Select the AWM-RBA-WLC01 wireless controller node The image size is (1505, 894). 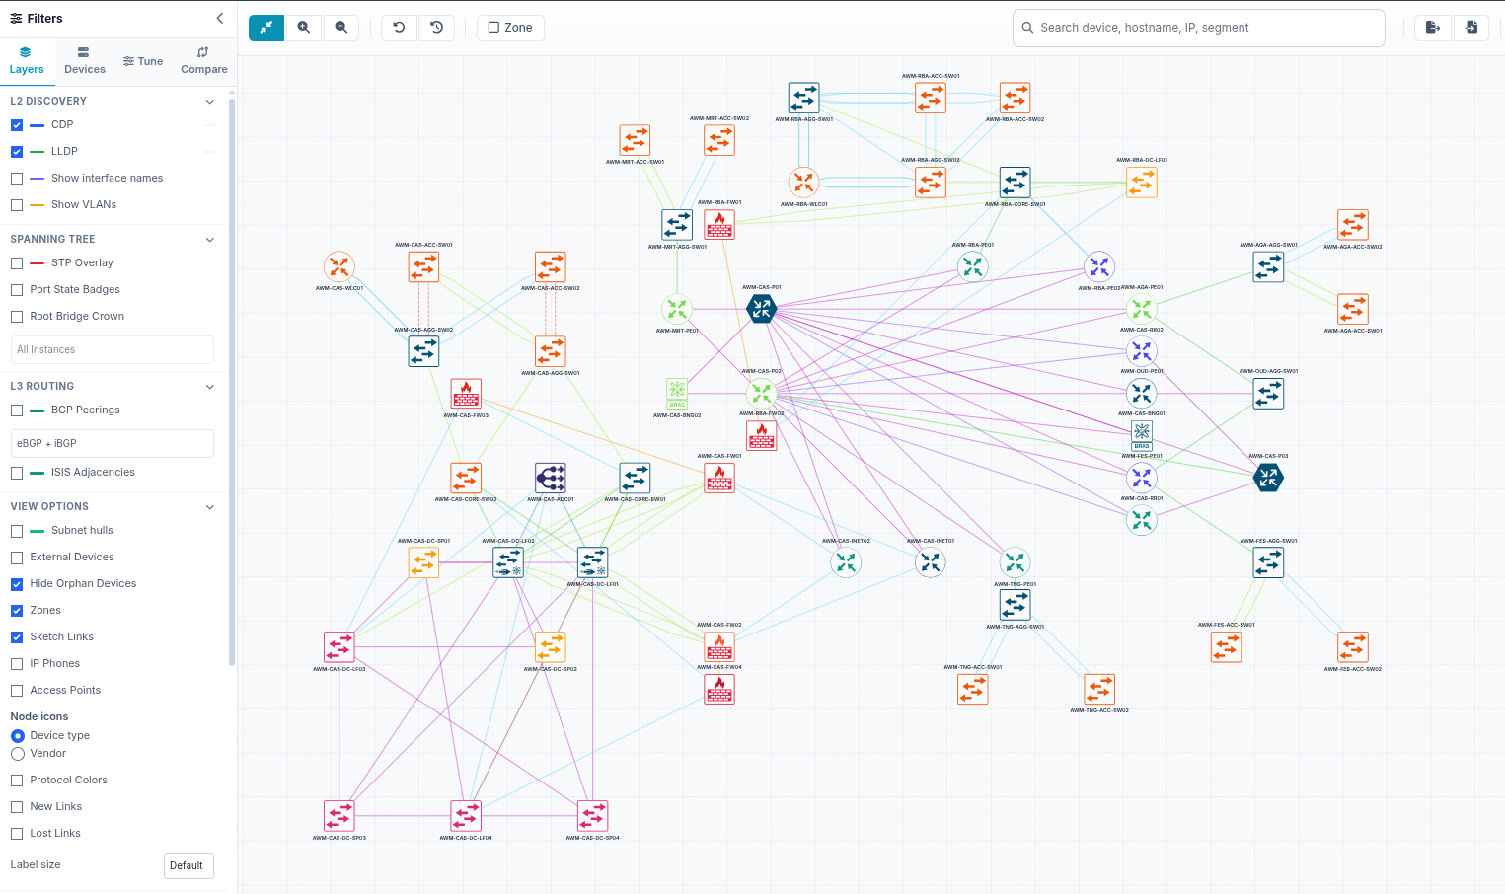coord(804,183)
